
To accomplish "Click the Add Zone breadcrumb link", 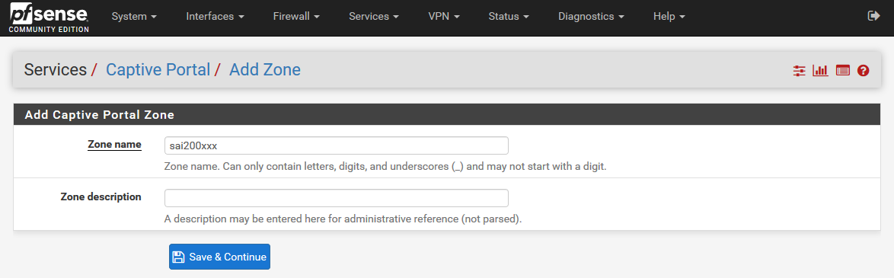I will pos(264,70).
